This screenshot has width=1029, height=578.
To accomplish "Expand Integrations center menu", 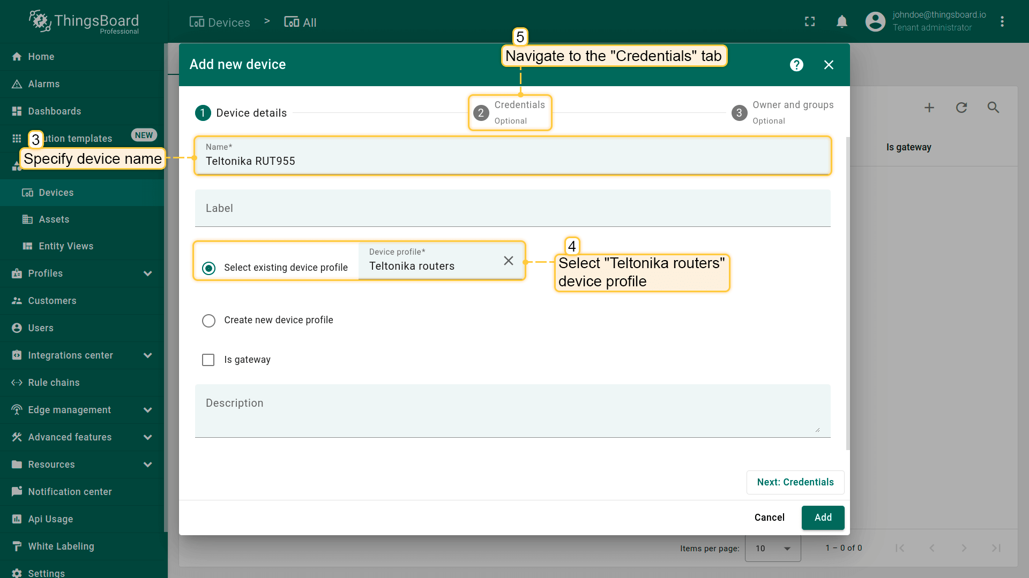I will point(147,355).
